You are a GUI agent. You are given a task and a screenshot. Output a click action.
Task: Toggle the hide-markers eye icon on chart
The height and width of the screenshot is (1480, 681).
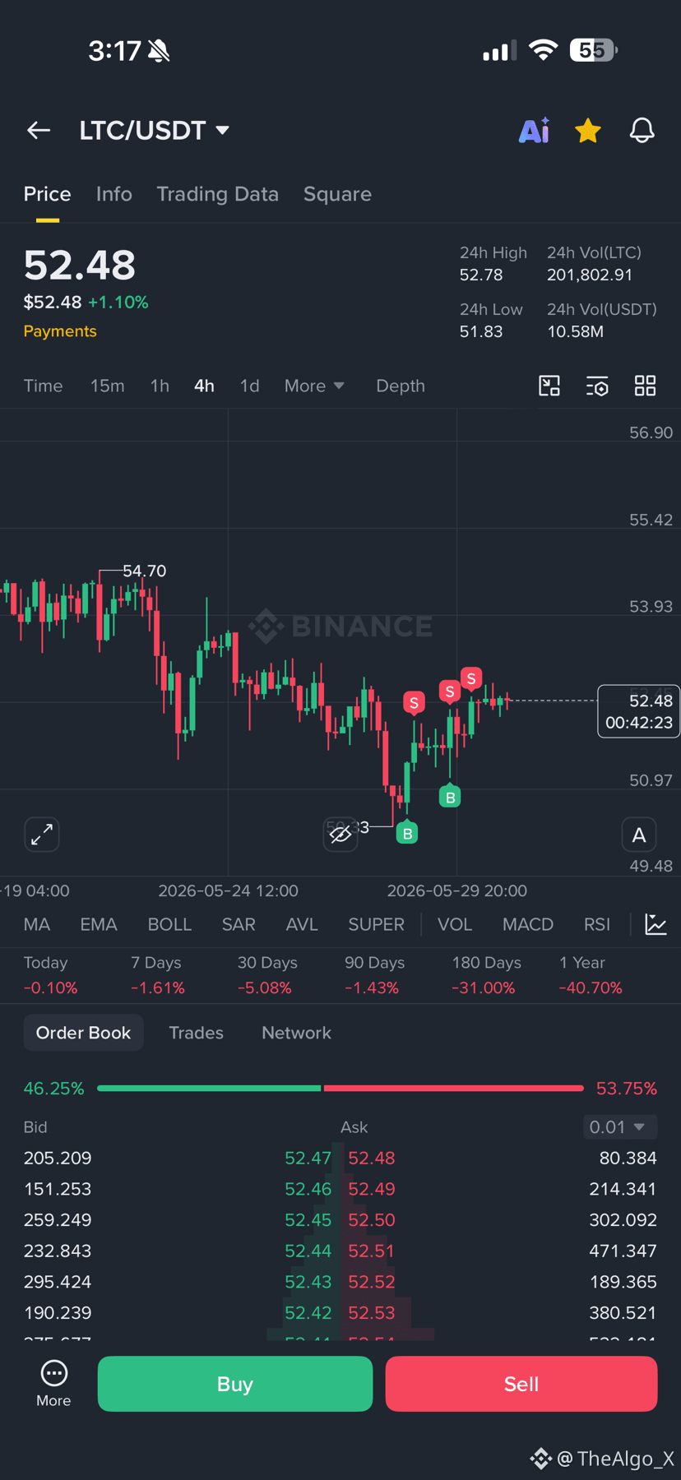click(x=340, y=835)
